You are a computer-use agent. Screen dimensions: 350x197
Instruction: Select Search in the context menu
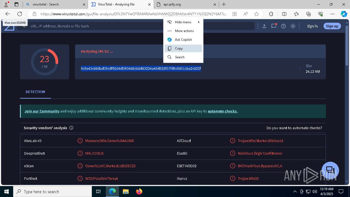coord(183,57)
